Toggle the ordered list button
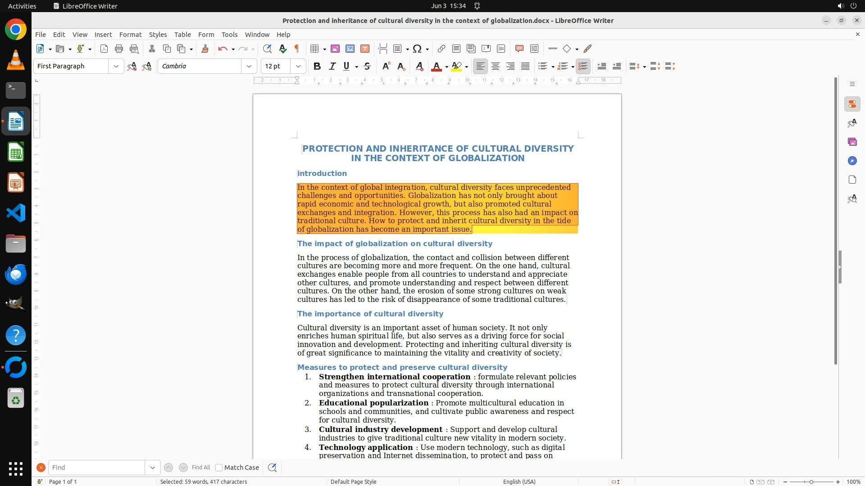The height and width of the screenshot is (486, 865). click(562, 67)
